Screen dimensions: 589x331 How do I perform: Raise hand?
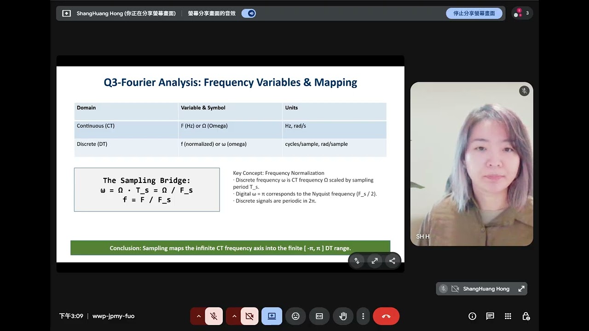click(x=343, y=316)
